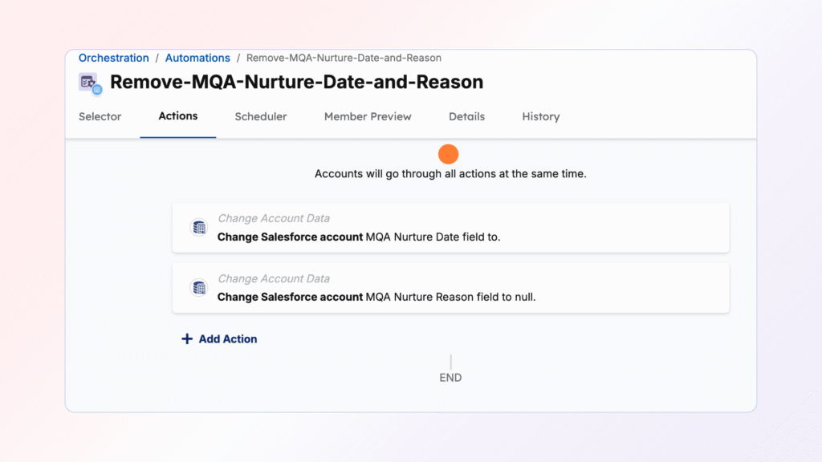Click the Change Account Data icon on the first action
822x462 pixels.
[198, 226]
